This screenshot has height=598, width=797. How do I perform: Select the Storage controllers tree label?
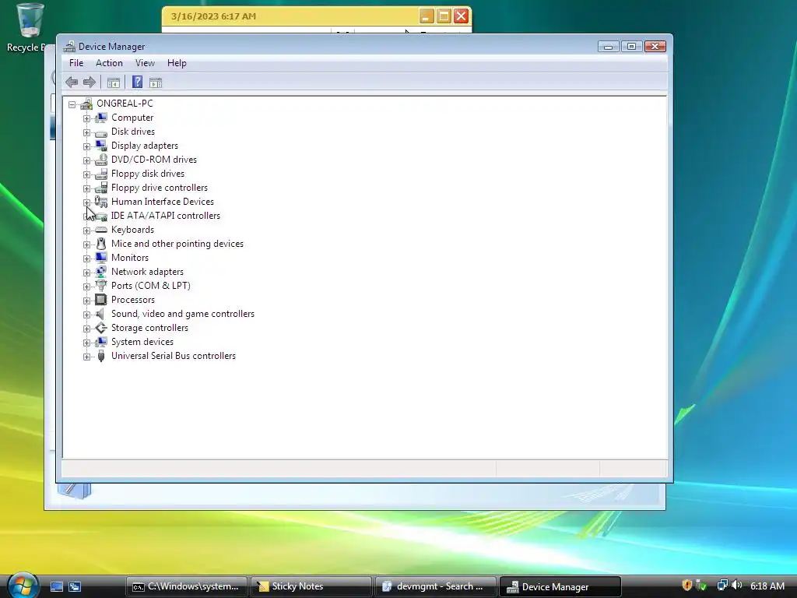[x=149, y=328]
